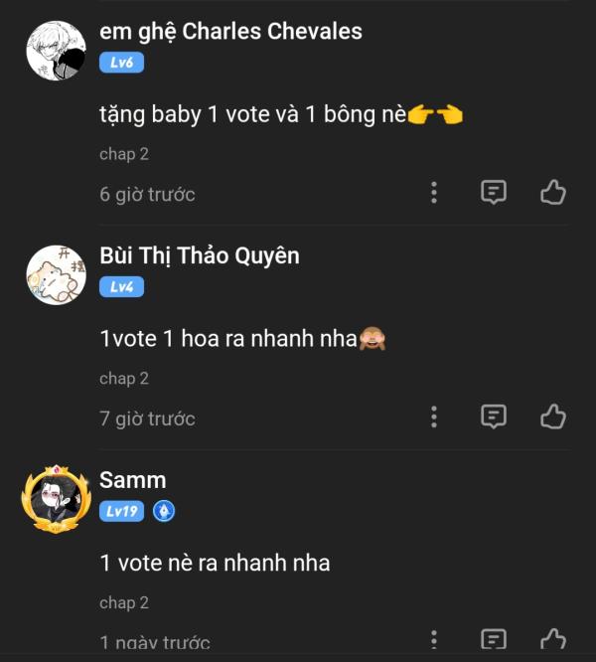The height and width of the screenshot is (662, 596).
Task: Click the Lv19 level badge
Action: [121, 511]
